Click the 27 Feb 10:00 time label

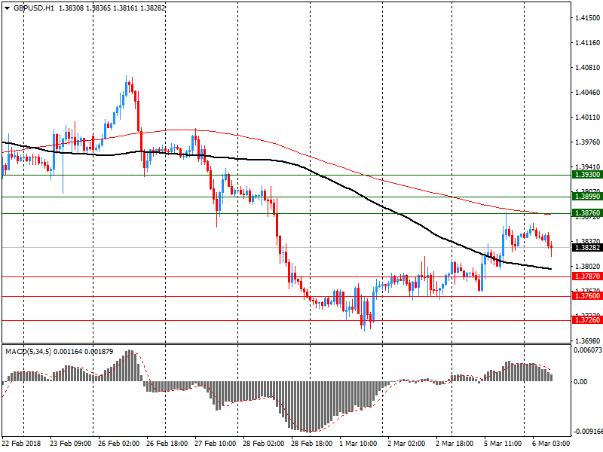(x=216, y=444)
